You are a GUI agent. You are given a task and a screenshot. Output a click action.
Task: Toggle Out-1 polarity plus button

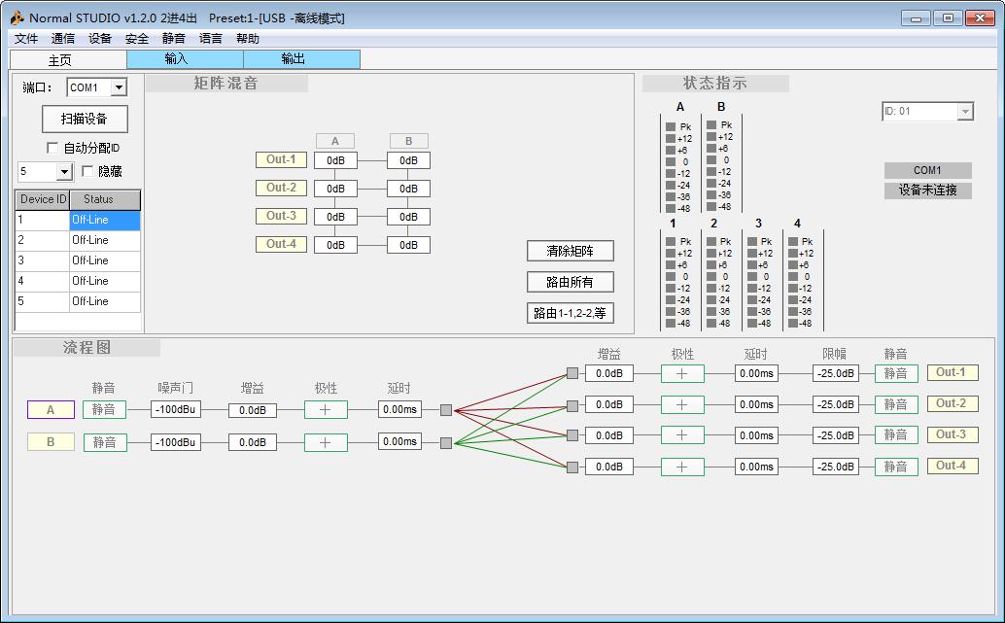[682, 373]
